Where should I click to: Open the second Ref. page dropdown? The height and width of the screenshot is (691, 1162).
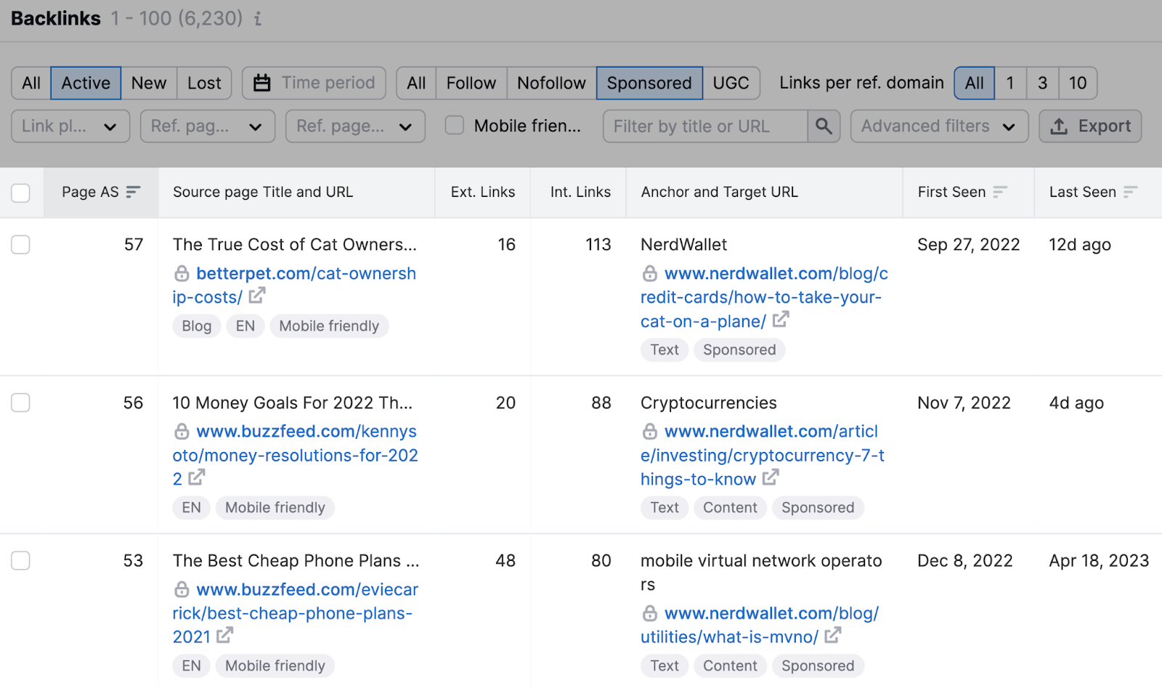(x=355, y=126)
